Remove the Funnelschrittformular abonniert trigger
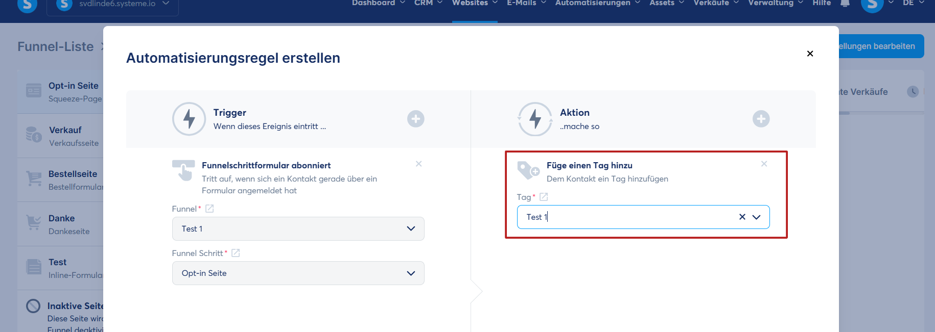This screenshot has height=332, width=935. click(418, 164)
